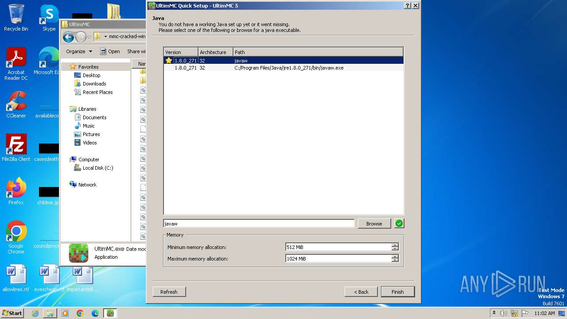Select Local Disk (C:) in navigation pane
The image size is (567, 319).
(97, 168)
